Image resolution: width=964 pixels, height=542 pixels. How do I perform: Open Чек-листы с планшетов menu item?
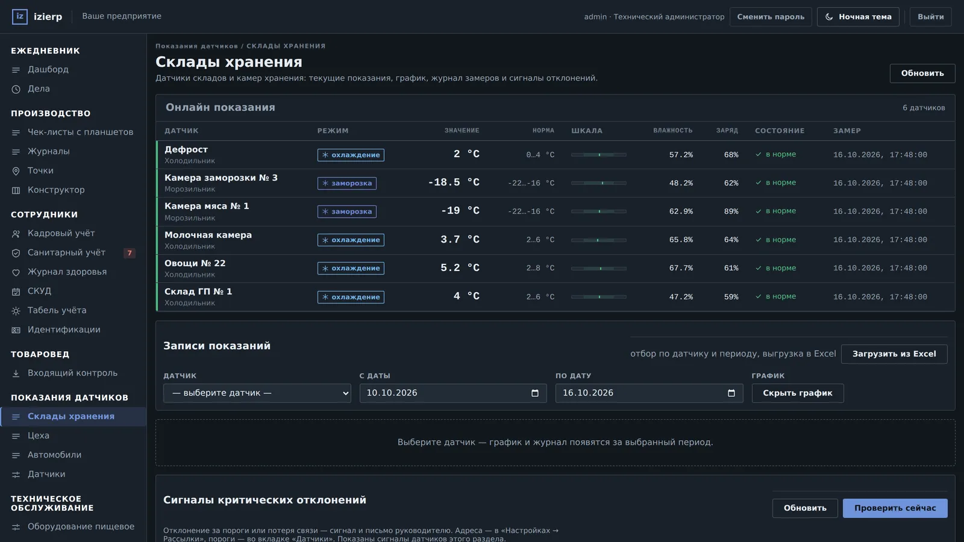click(73, 132)
